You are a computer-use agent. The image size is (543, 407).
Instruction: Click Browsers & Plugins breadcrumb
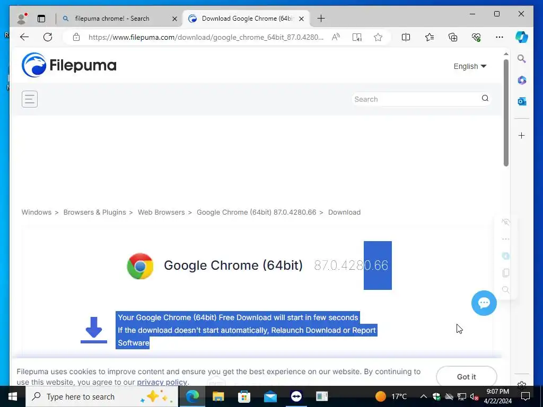(94, 212)
